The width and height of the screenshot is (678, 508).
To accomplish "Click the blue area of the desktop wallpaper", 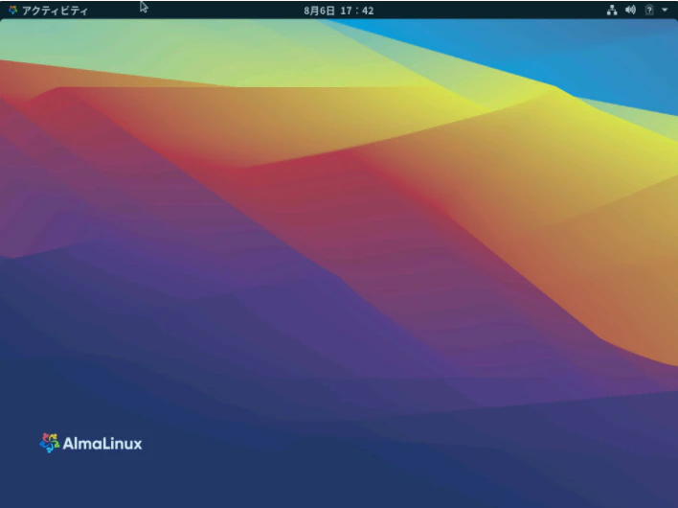I will coord(605,57).
